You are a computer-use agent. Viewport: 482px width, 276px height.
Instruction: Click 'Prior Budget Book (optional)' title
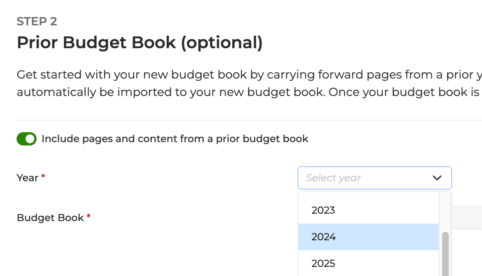click(139, 42)
